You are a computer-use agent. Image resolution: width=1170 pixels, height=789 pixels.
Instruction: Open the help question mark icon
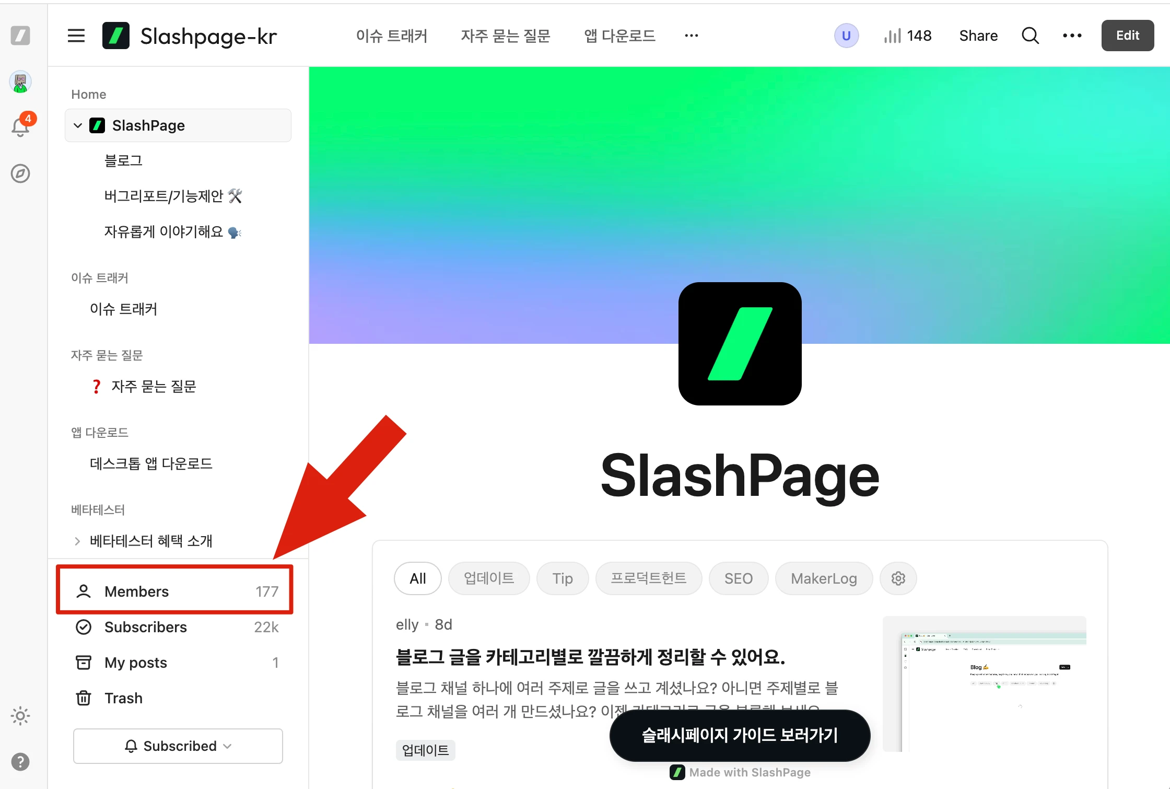click(x=20, y=762)
